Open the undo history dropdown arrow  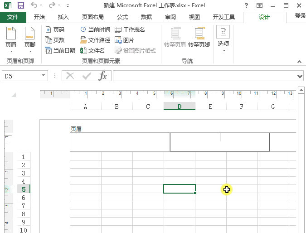(41, 5)
